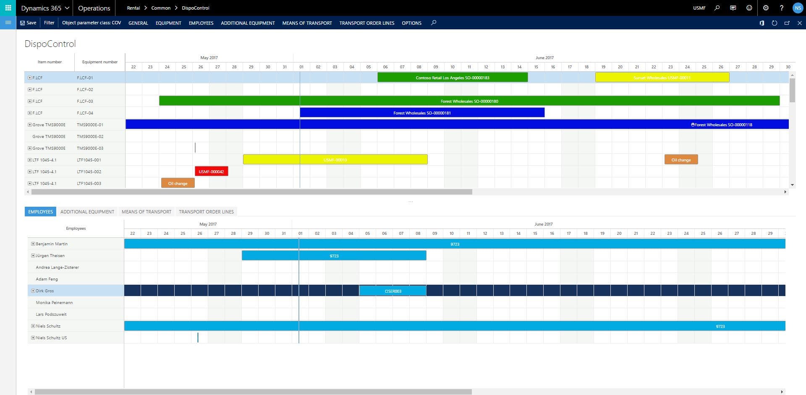This screenshot has width=806, height=395.
Task: Expand the TMS9000E-03 row
Action: point(30,148)
